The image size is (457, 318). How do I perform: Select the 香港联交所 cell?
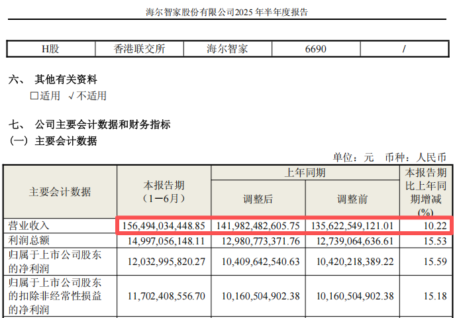point(139,48)
